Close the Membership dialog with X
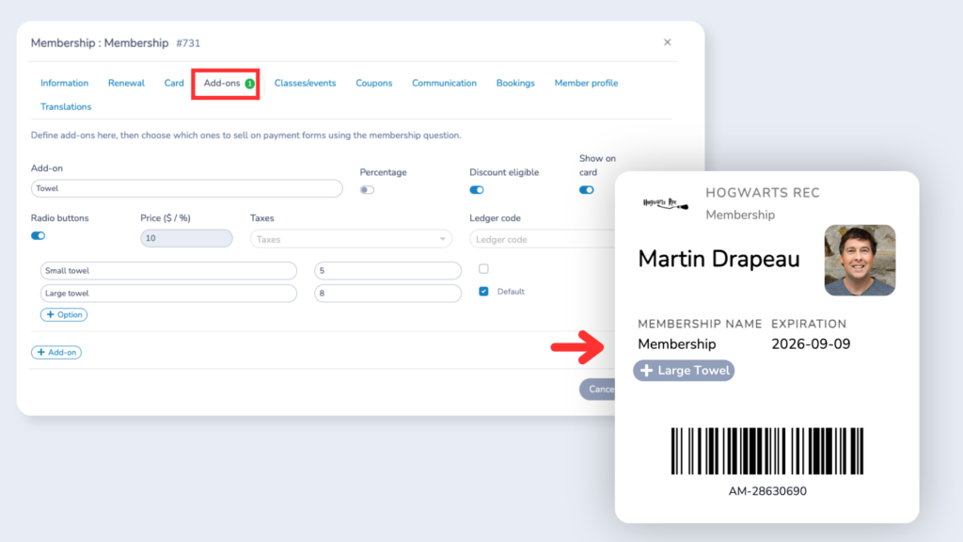The width and height of the screenshot is (963, 542). 667,42
